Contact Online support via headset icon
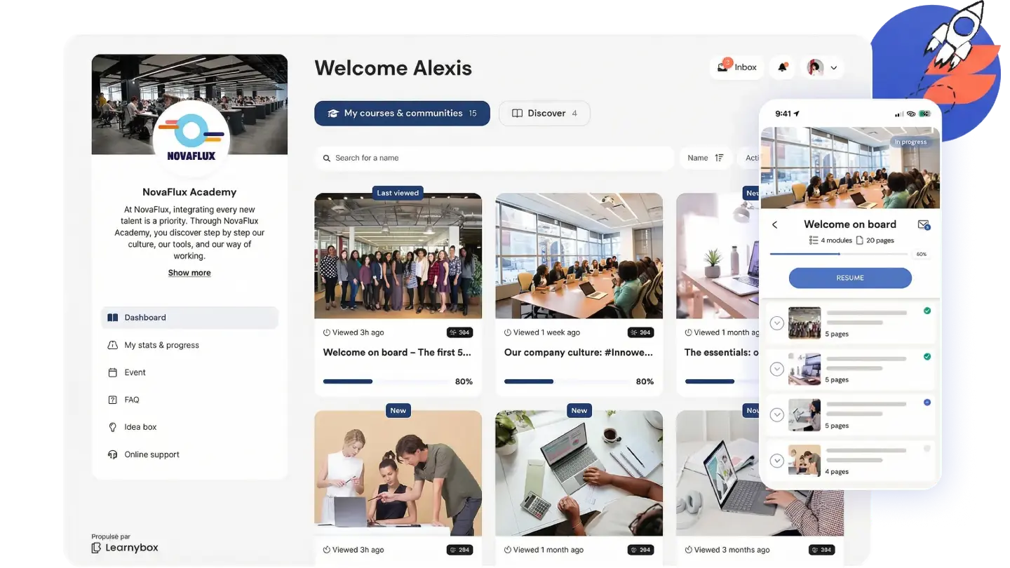This screenshot has height=568, width=1010. coord(151,454)
